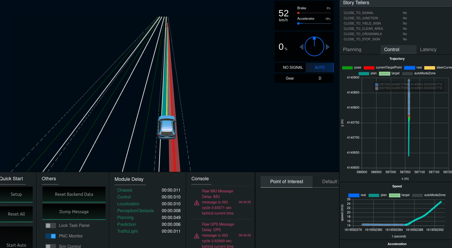The width and height of the screenshot is (452, 248).
Task: Open the Latency tab
Action: 428,50
